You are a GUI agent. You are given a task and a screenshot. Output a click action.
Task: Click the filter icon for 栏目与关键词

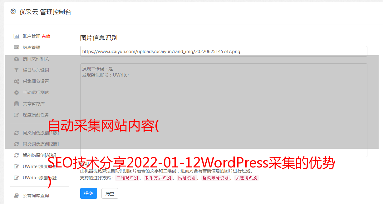click(17, 70)
